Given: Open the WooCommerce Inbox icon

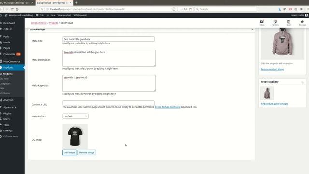Looking at the screenshot, I should click(x=262, y=23).
